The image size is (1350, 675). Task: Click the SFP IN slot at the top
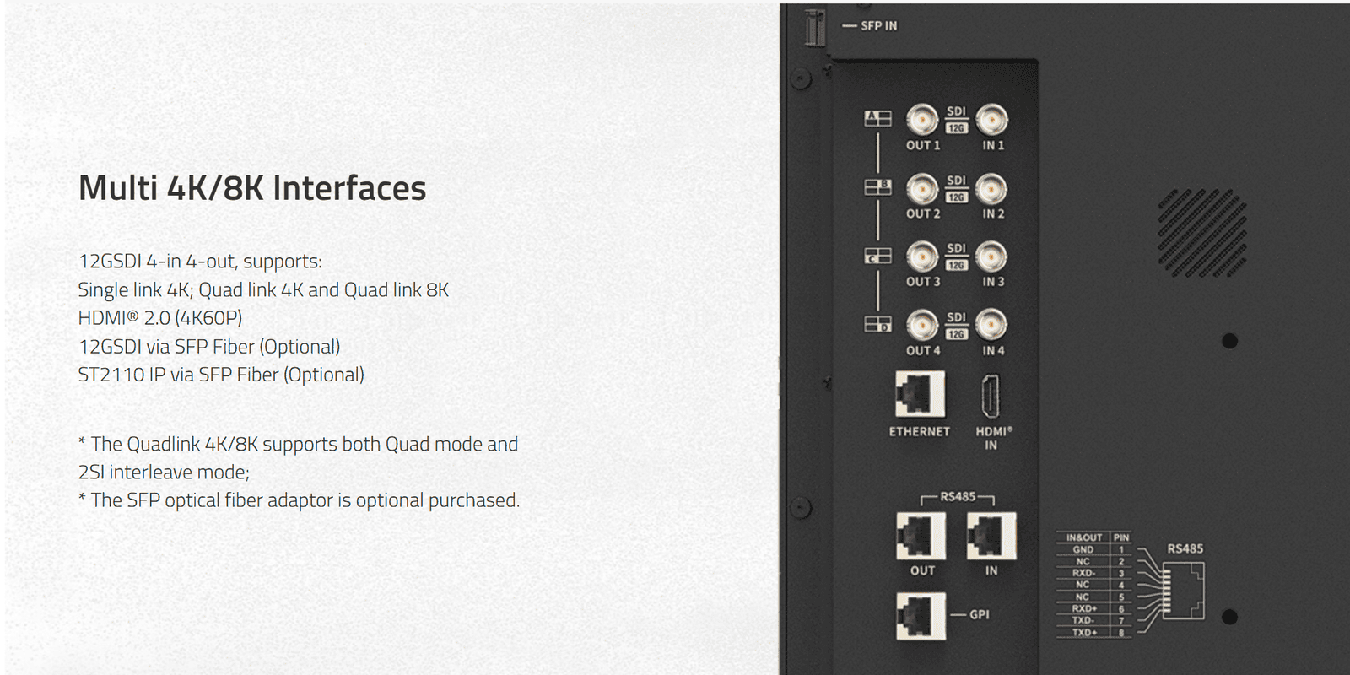pos(814,27)
